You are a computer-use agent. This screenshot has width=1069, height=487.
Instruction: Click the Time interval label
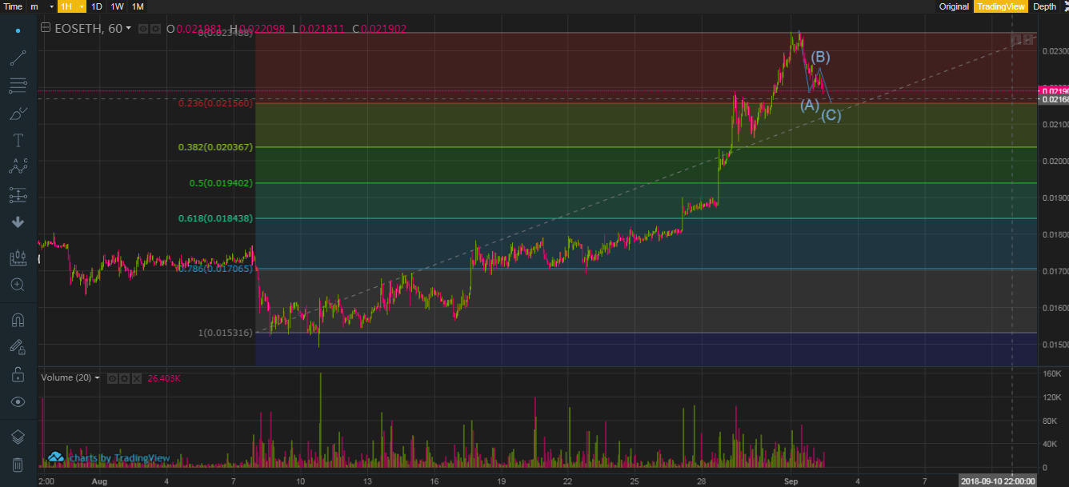click(x=13, y=6)
